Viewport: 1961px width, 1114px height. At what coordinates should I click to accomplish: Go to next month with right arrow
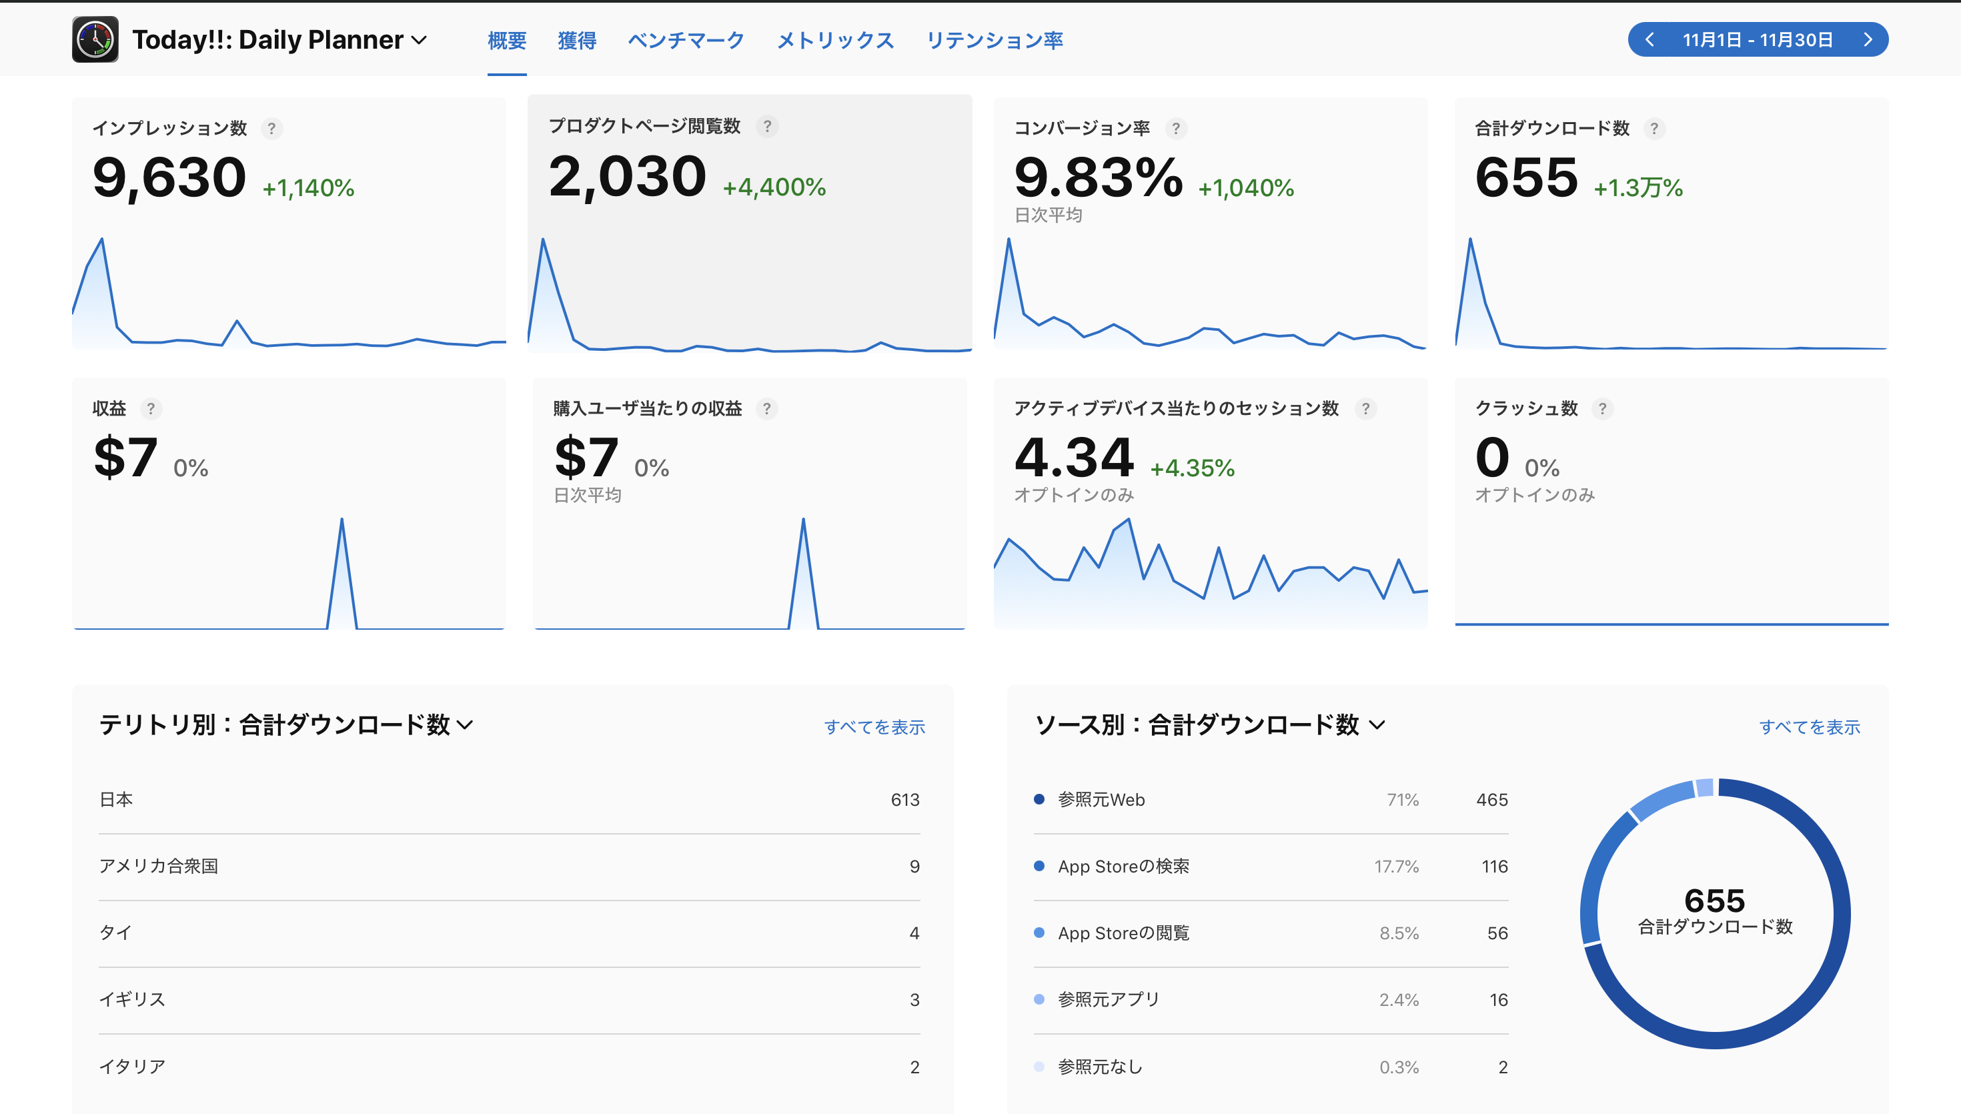pyautogui.click(x=1867, y=40)
